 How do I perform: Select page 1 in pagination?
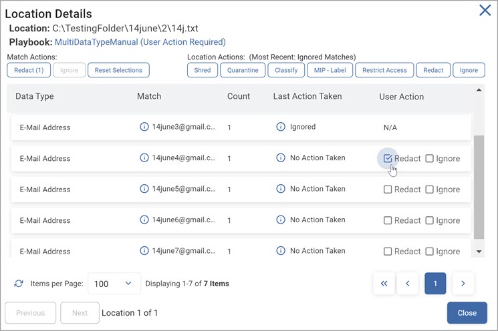click(x=435, y=284)
